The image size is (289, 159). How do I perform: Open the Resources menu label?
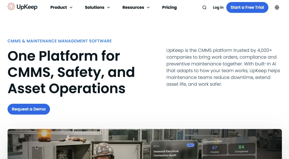133,7
